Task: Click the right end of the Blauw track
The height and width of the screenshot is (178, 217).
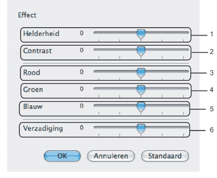Action: coord(187,105)
